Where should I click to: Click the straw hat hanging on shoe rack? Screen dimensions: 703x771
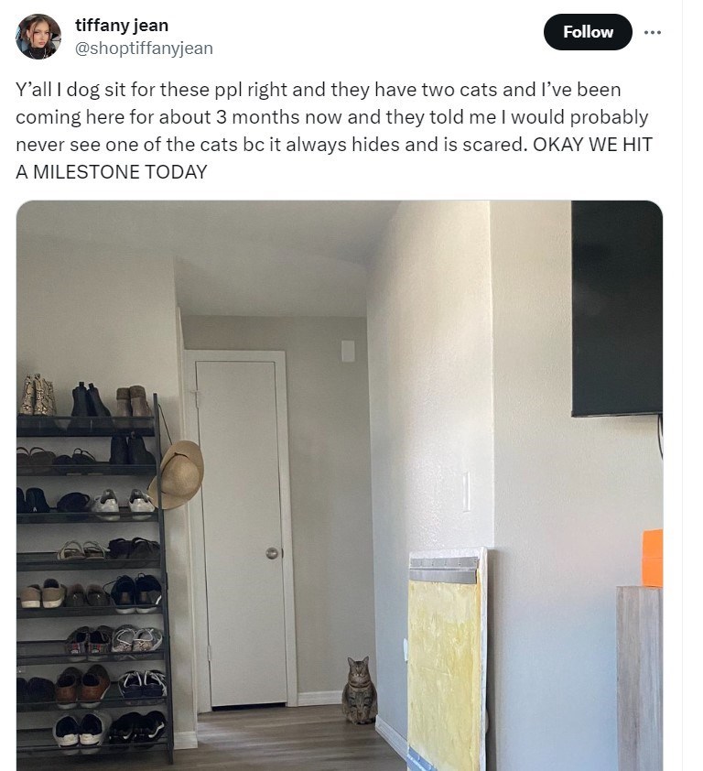coord(177,474)
